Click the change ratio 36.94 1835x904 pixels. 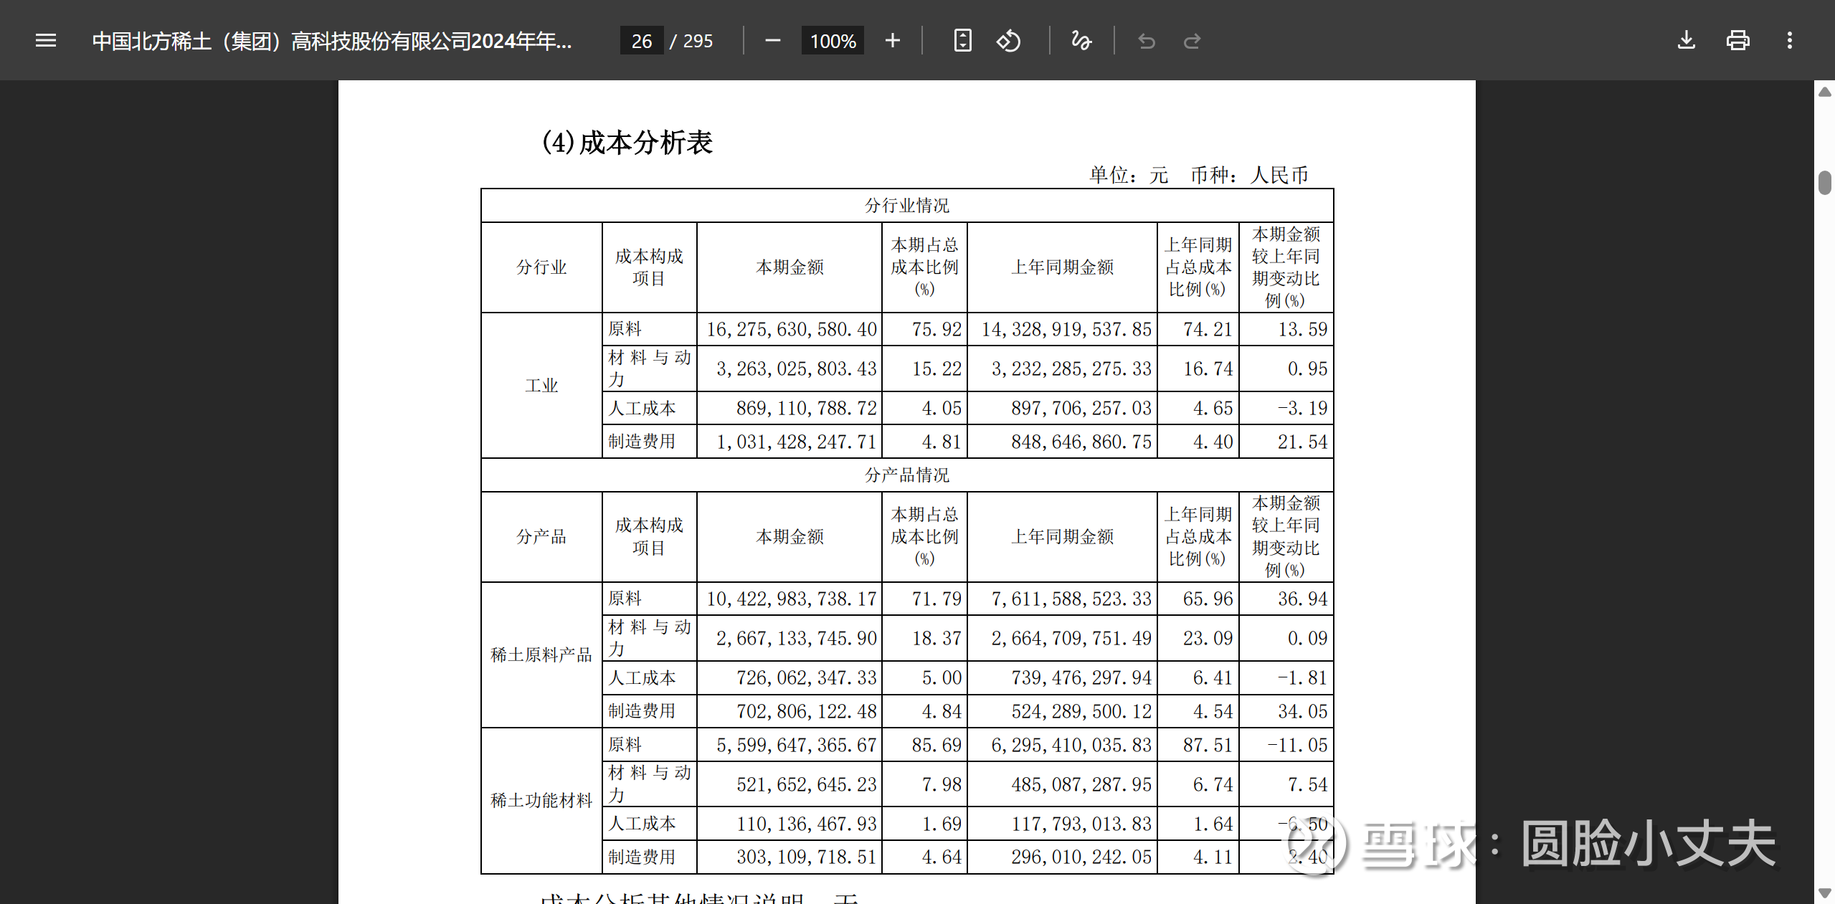tap(1302, 599)
